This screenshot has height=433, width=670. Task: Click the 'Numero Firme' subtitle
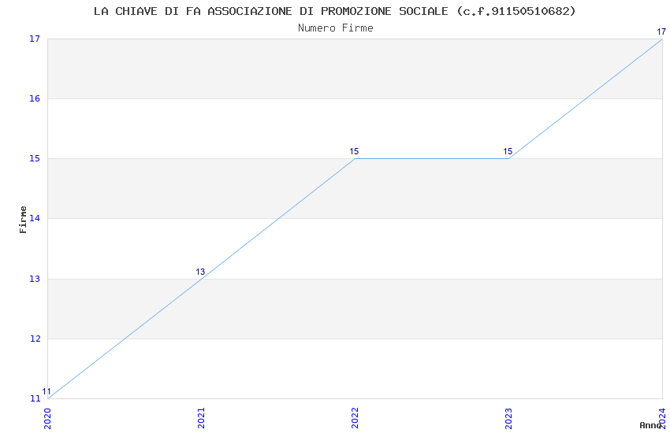(x=336, y=28)
